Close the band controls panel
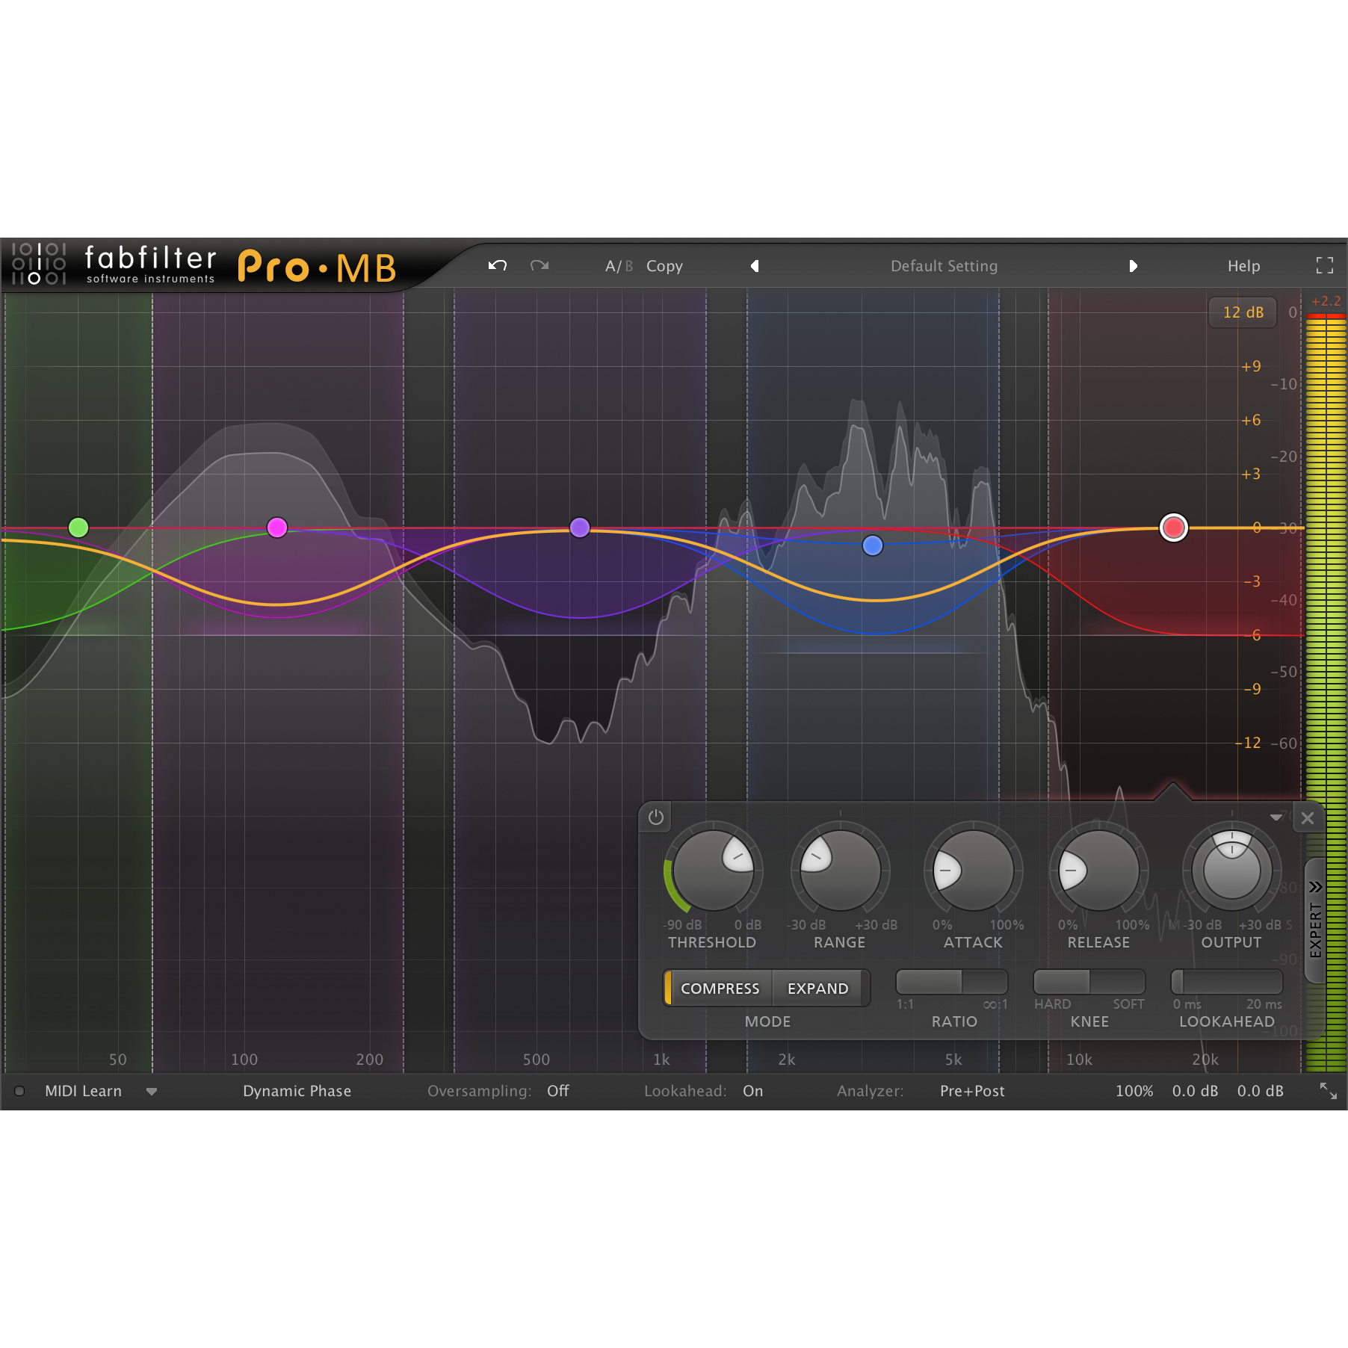Screen dimensions: 1348x1348 pyautogui.click(x=1308, y=818)
